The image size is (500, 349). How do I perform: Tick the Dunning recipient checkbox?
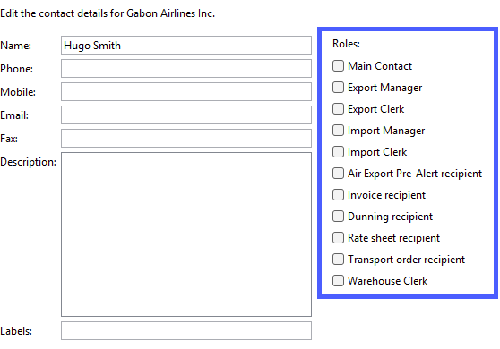click(x=338, y=217)
